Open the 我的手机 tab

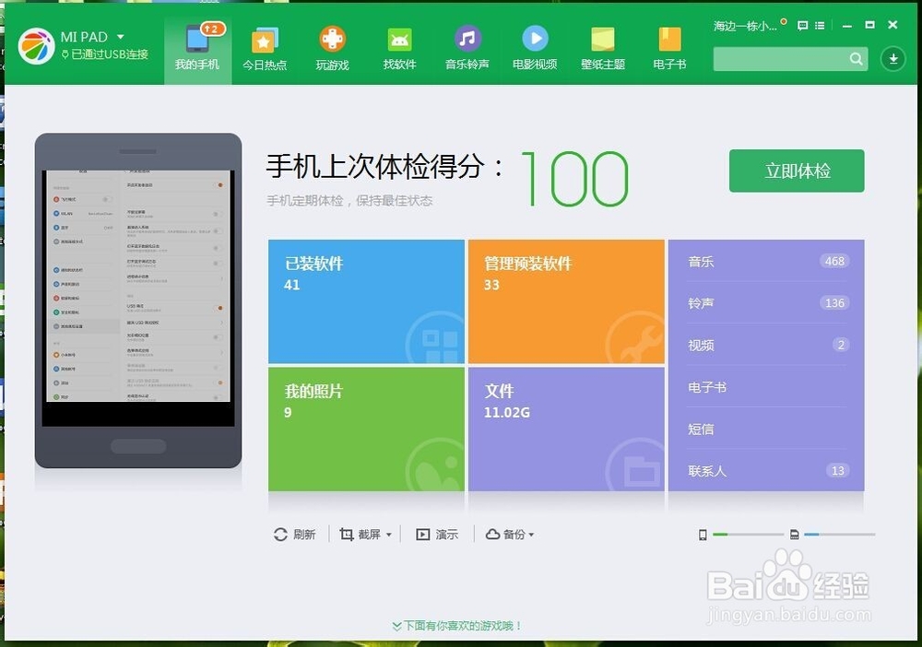pos(197,51)
